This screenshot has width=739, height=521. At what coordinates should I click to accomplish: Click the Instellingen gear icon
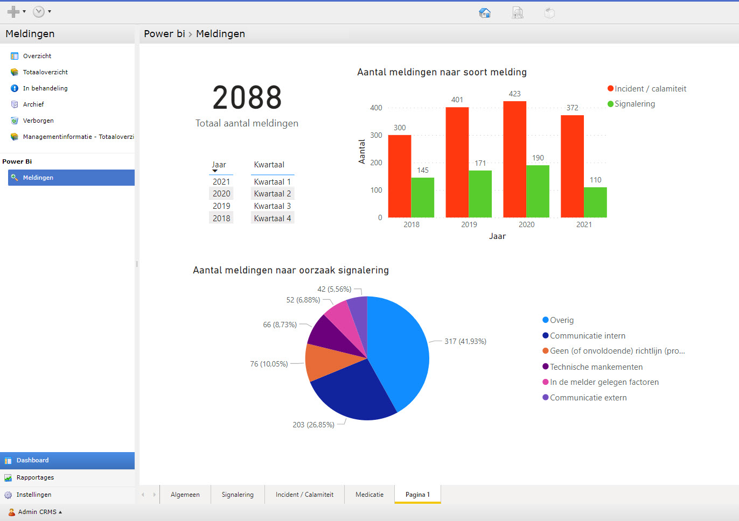pos(8,495)
